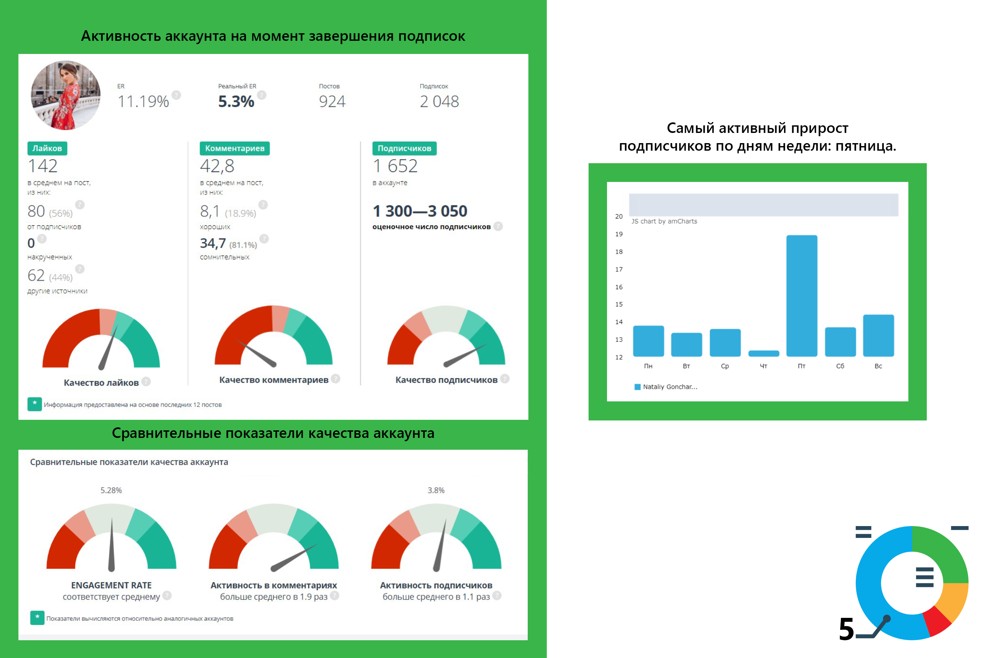Image resolution: width=987 pixels, height=658 pixels.
Task: Click the Thursday (Чт) bar in chart
Action: 764,353
